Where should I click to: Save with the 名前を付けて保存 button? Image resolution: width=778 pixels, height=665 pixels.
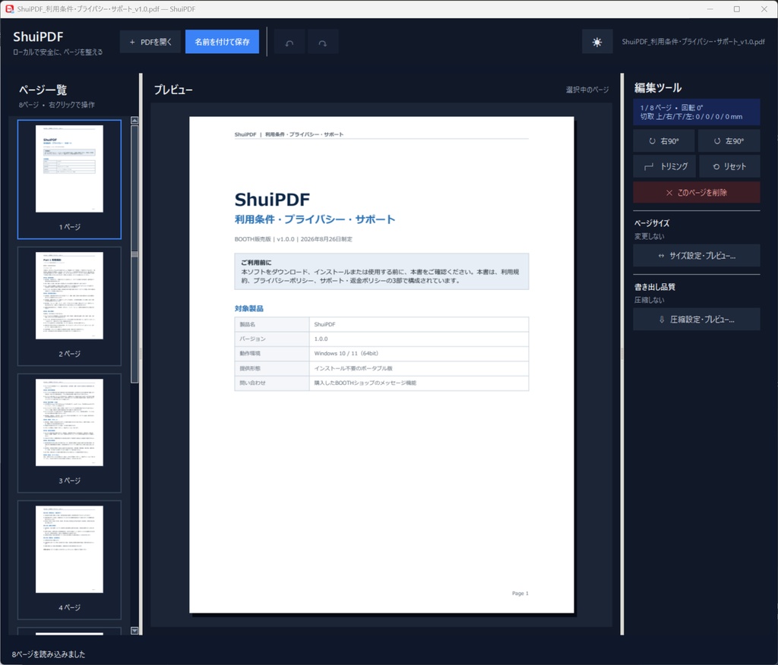(222, 43)
